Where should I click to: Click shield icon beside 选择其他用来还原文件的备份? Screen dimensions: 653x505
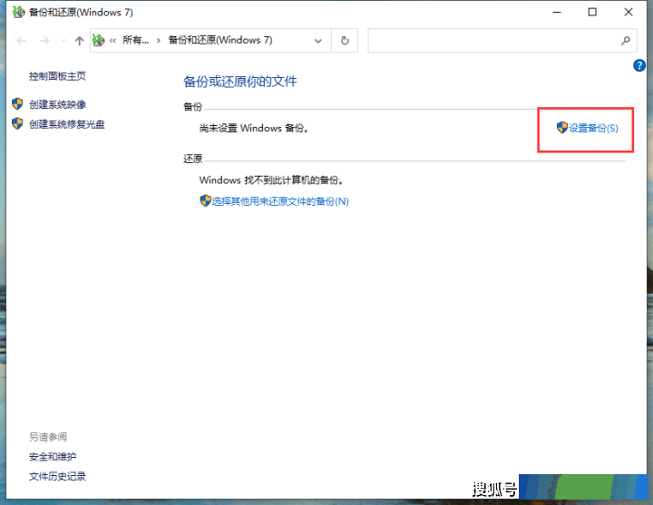205,200
